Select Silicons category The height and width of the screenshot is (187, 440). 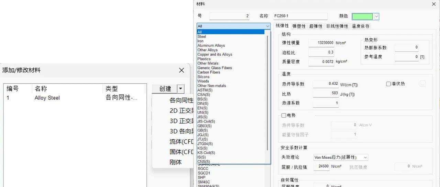pos(203,77)
